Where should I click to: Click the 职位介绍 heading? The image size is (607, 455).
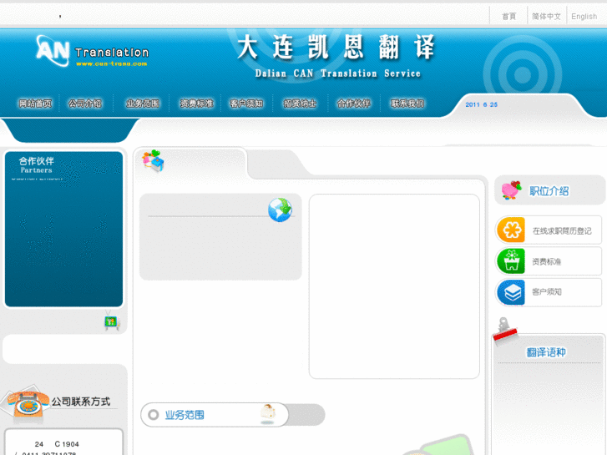click(x=549, y=191)
